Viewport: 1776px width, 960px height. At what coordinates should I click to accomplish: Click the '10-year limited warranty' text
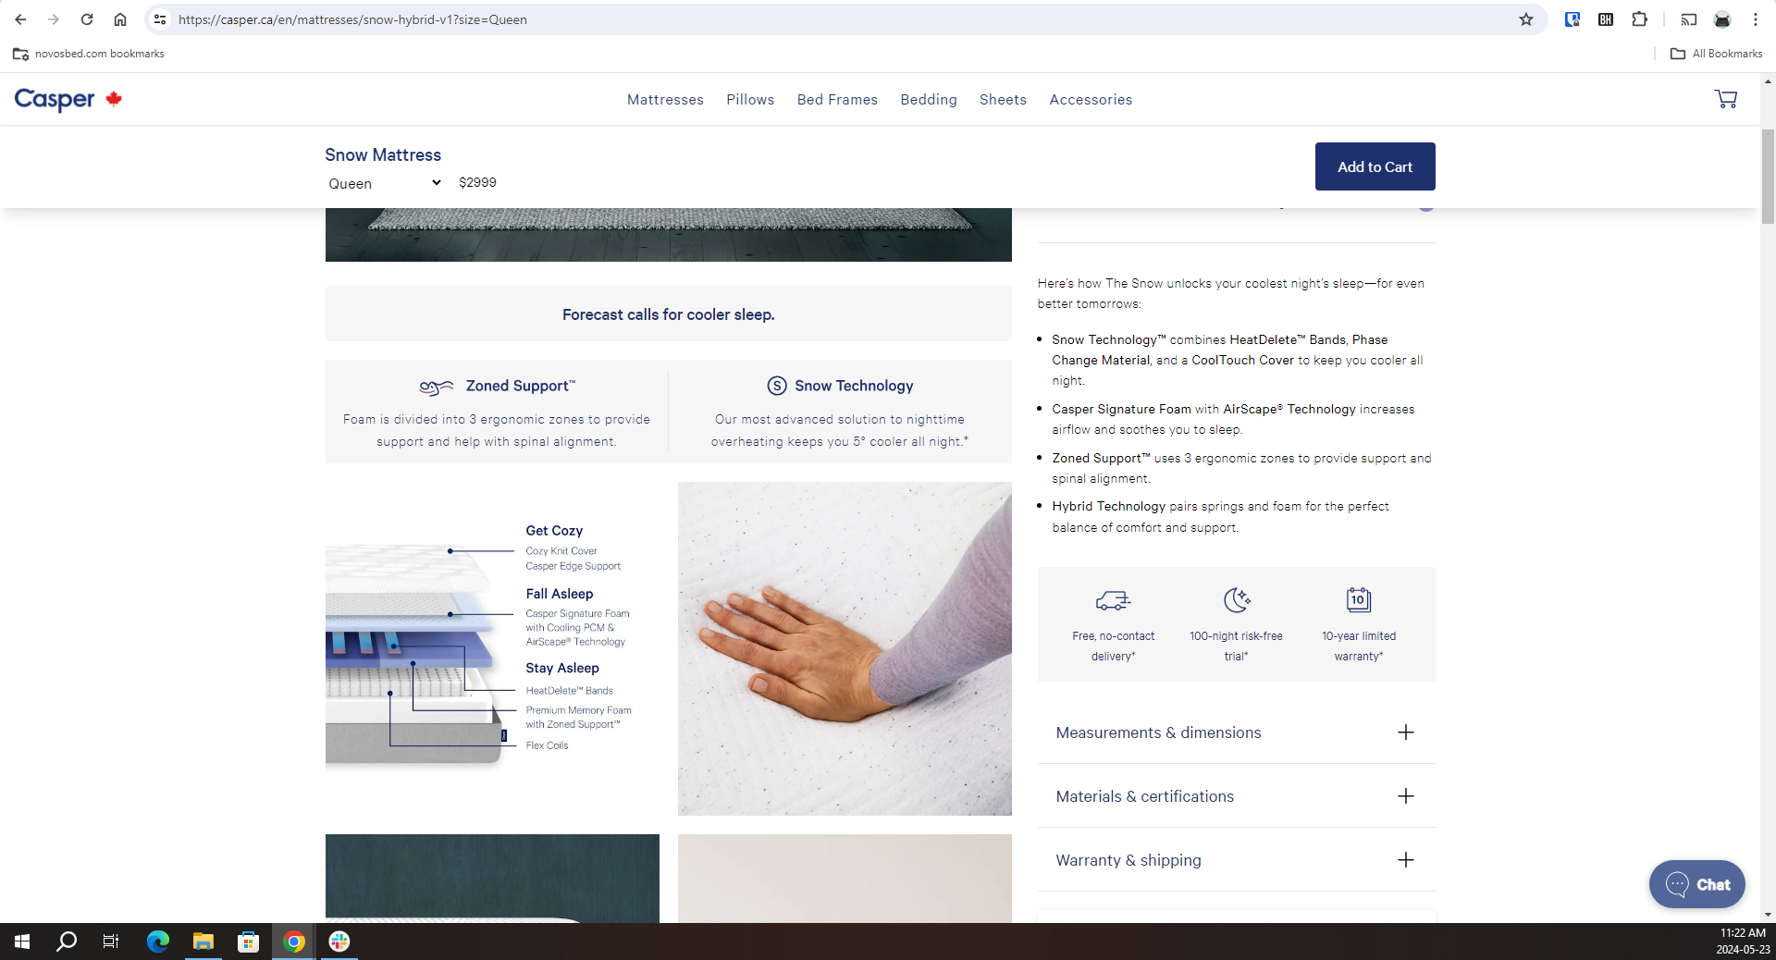coord(1358,646)
